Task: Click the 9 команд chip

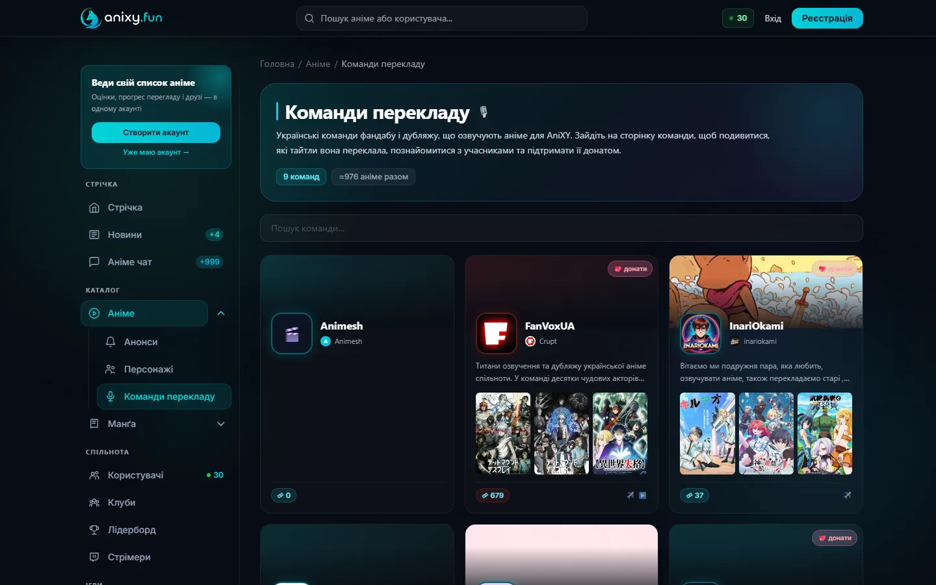Action: pos(301,177)
